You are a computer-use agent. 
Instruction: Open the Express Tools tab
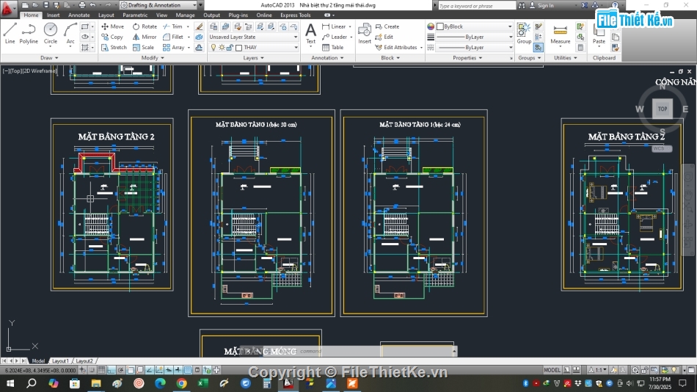[x=295, y=15]
